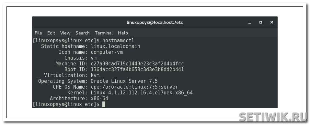Click the Oracle Linux Server 7.5 text

click(x=124, y=81)
